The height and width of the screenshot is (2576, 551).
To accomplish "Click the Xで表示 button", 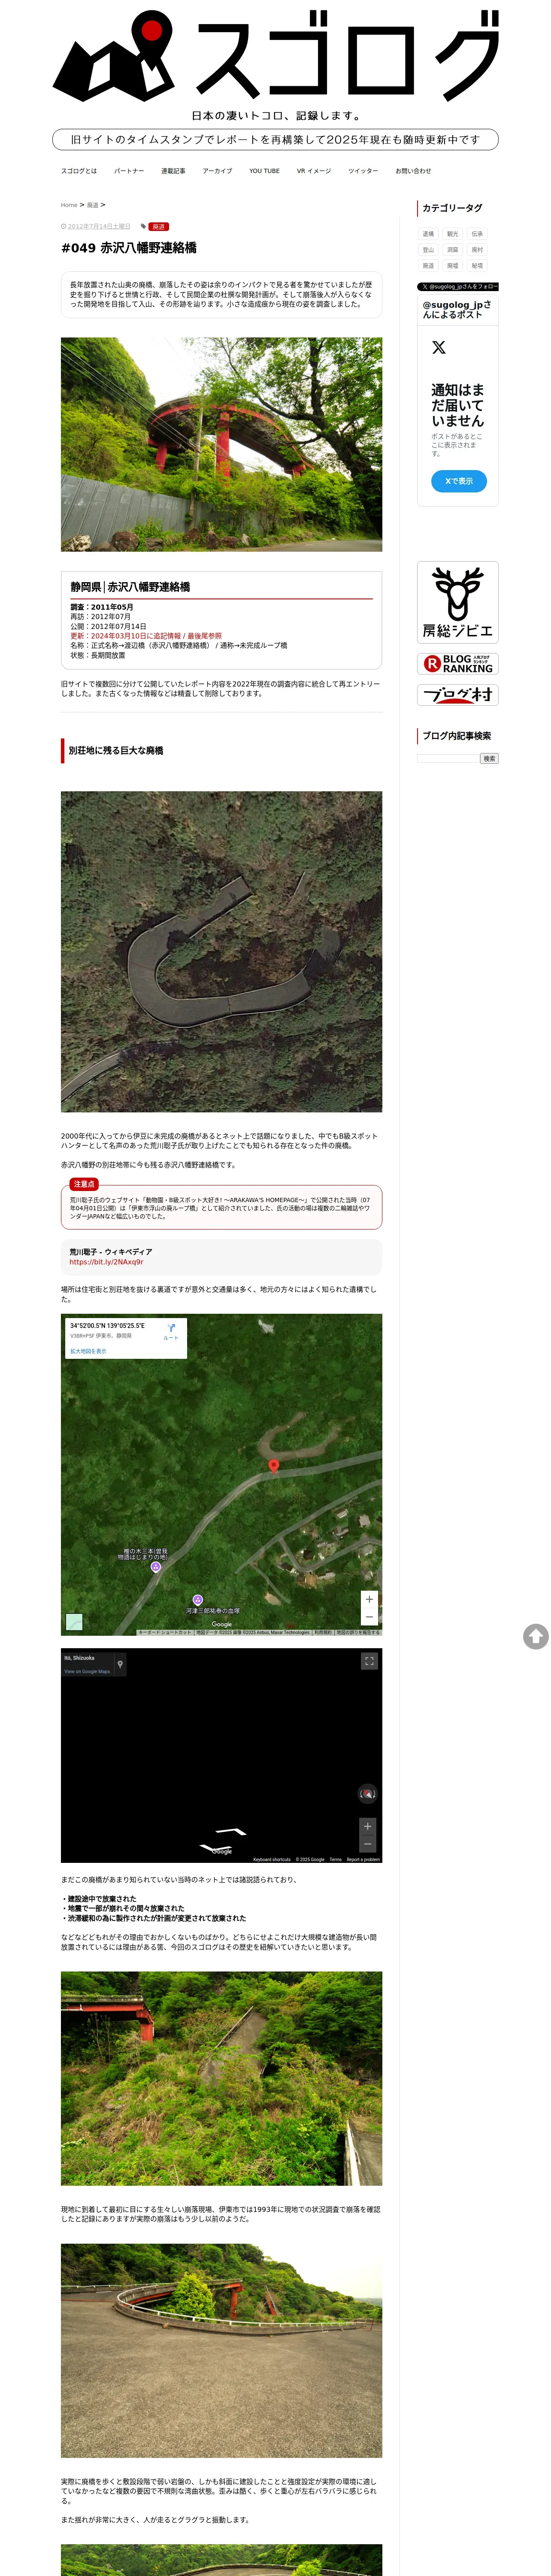I will tap(459, 481).
